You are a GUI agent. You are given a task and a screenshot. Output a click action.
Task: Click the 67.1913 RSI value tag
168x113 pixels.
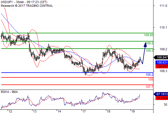(161, 94)
